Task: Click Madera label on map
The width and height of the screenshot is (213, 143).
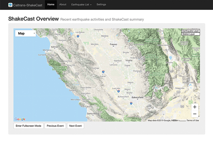Action: point(105,36)
